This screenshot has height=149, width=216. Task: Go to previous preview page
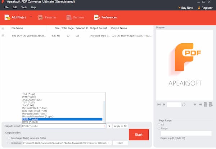164,105
